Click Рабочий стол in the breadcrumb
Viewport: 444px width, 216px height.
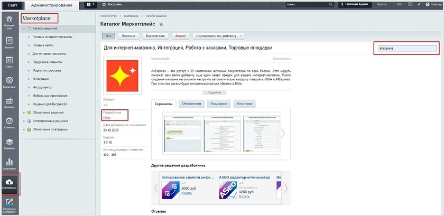click(x=108, y=16)
